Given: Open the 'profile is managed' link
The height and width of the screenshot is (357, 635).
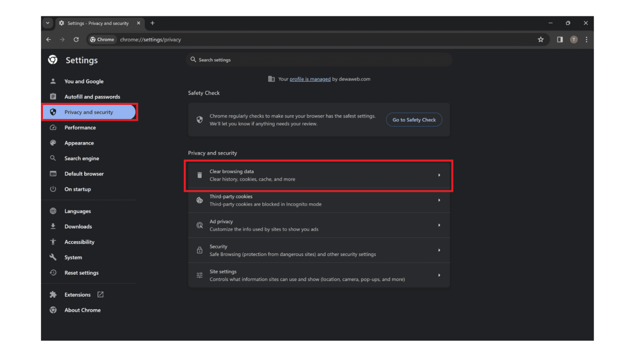Looking at the screenshot, I should pos(310,79).
